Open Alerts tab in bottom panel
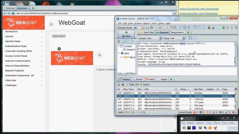 pyautogui.click(x=150, y=79)
